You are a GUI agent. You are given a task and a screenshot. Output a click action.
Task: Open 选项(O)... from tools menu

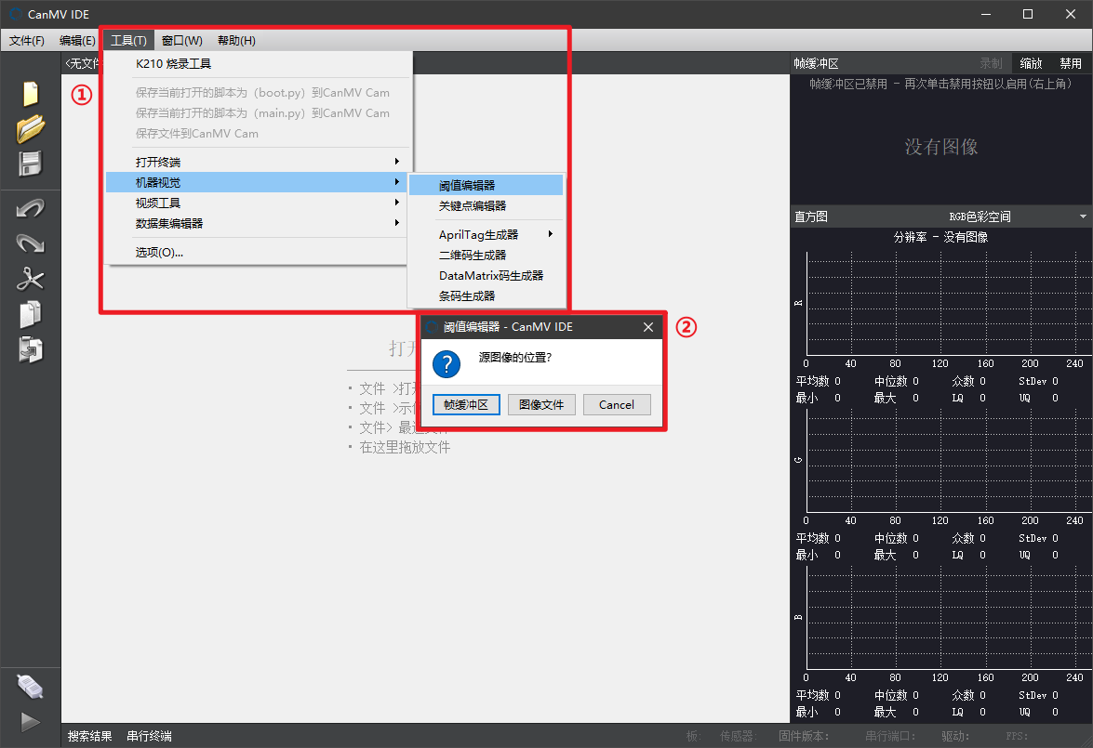click(x=258, y=252)
